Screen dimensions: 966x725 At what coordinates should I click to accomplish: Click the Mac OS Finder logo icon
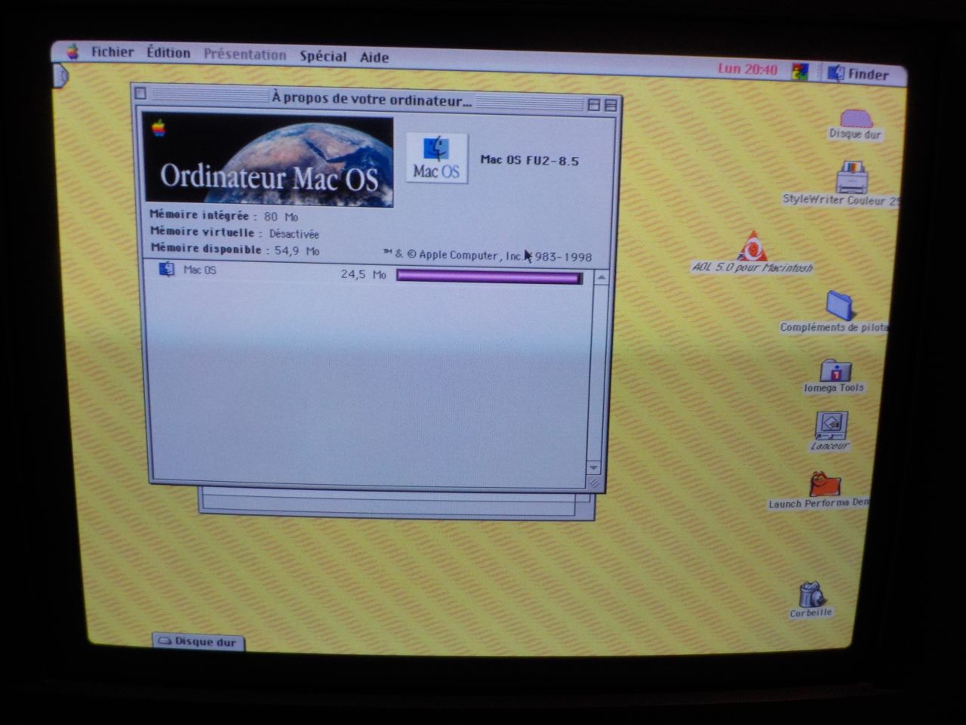(437, 158)
